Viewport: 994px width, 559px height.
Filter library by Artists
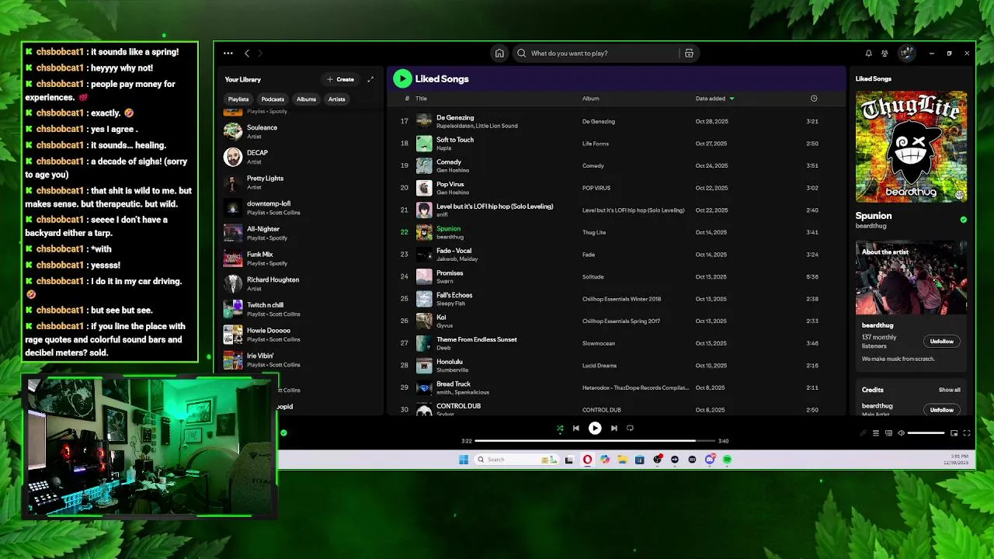coord(336,99)
